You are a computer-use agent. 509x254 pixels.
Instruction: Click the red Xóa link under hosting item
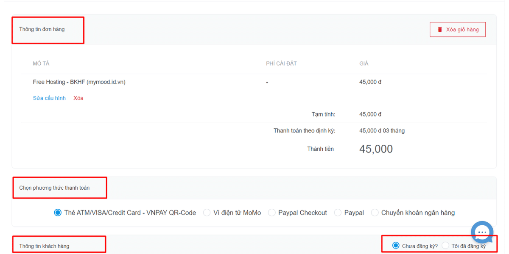pyautogui.click(x=78, y=98)
